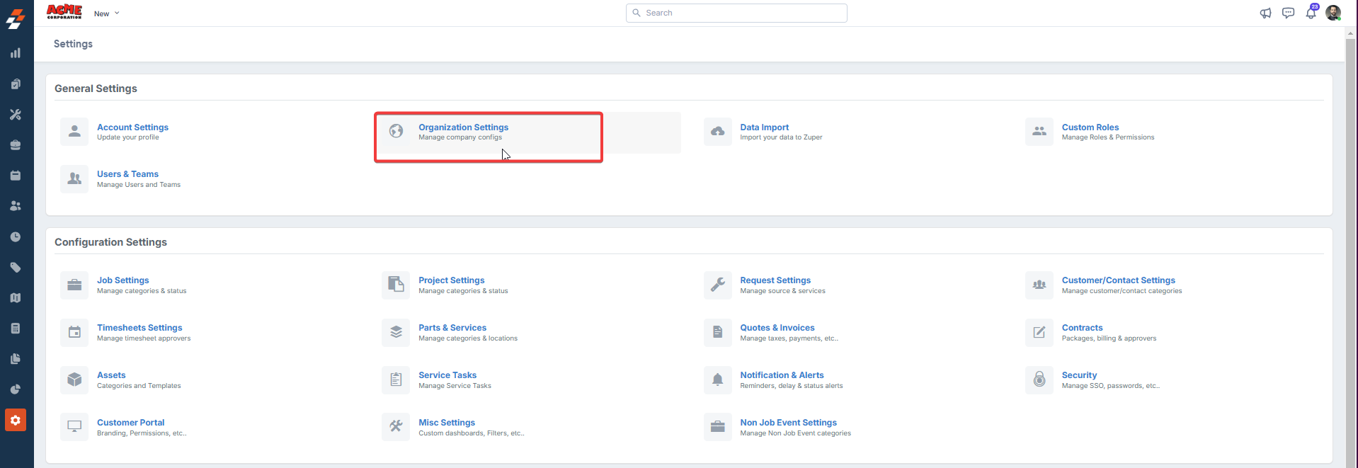Click the Data Import cloud icon
The image size is (1358, 468).
point(717,132)
